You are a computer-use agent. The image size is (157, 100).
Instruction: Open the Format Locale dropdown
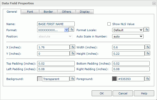[128, 30]
